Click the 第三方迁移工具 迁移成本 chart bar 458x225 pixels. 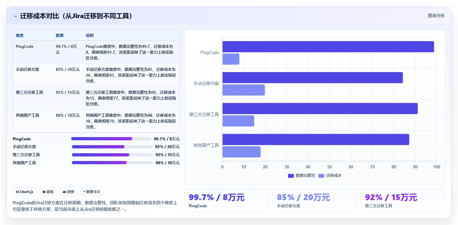pyautogui.click(x=238, y=121)
